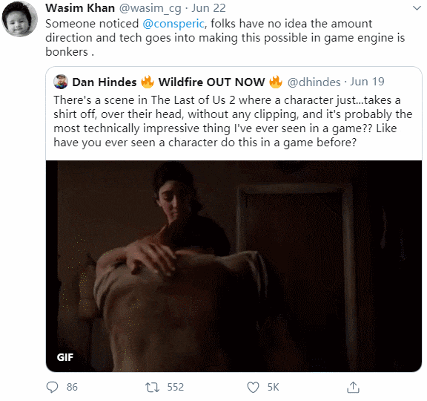Viewport: 427px width, 401px height.
Task: Click the @wasim_cg handle
Action: pos(150,9)
